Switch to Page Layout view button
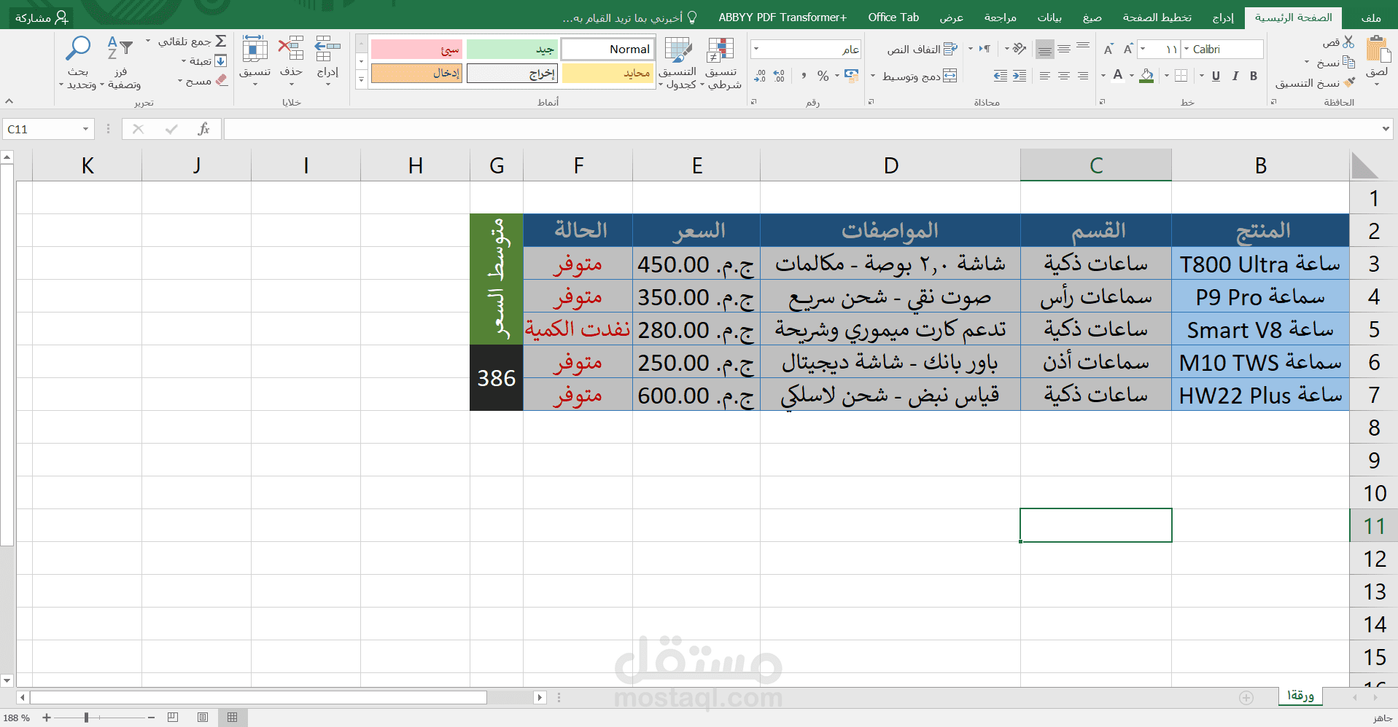The height and width of the screenshot is (727, 1398). (203, 718)
